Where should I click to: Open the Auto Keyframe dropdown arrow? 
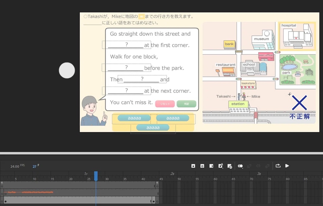[x=223, y=168]
